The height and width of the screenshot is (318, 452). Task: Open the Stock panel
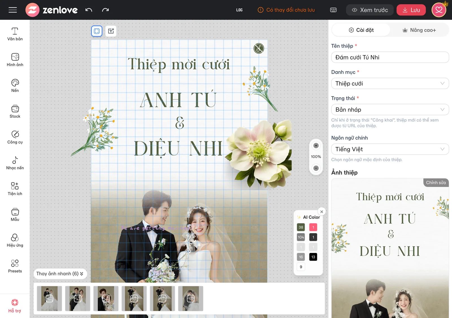(15, 111)
